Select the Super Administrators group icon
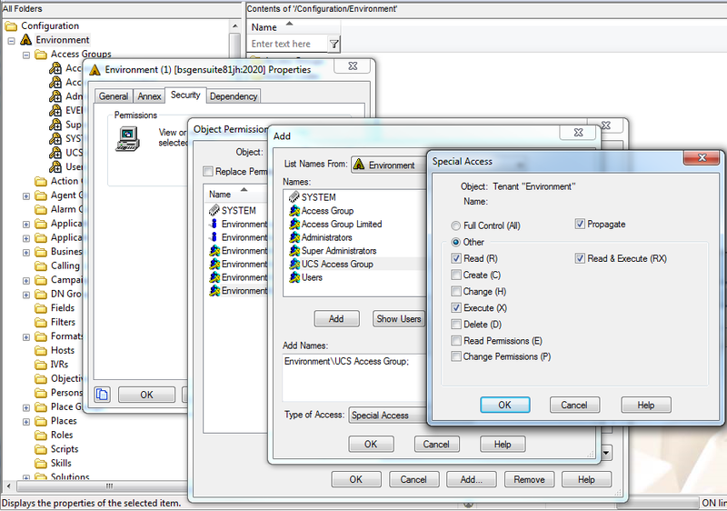The height and width of the screenshot is (511, 727). (x=294, y=251)
